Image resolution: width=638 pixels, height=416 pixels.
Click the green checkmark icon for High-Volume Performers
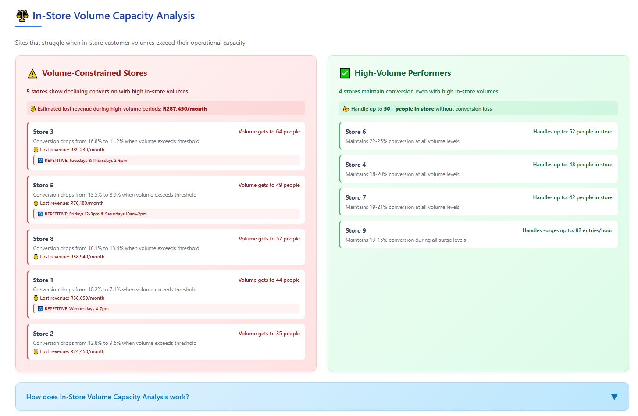pos(345,73)
